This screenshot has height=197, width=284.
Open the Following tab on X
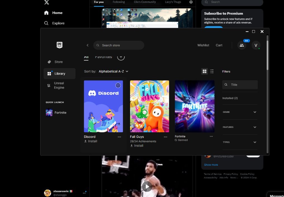(119, 2)
